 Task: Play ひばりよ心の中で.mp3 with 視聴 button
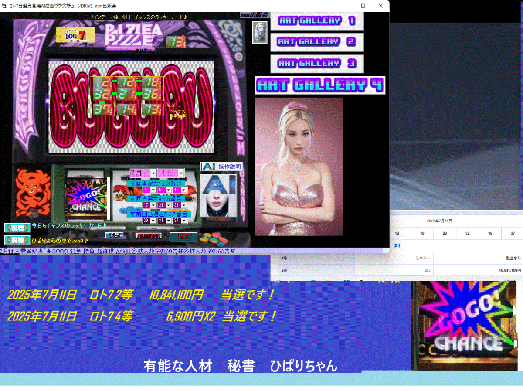pyautogui.click(x=17, y=240)
